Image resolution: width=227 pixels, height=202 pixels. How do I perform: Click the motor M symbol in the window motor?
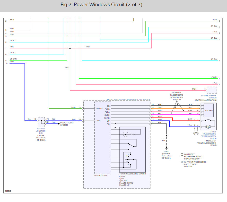[x=208, y=127]
